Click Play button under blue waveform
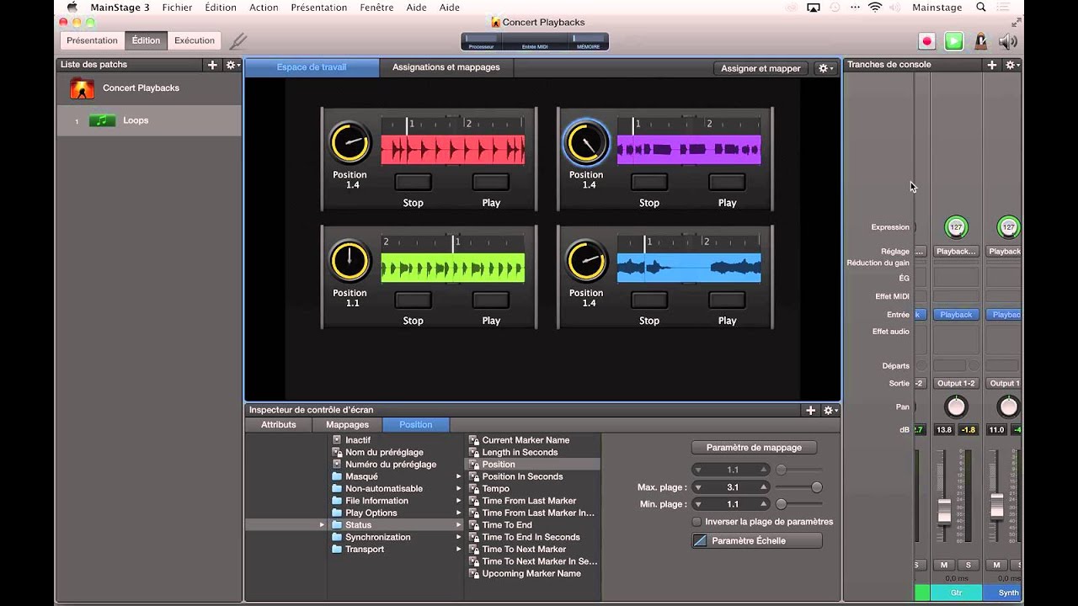 pos(727,300)
